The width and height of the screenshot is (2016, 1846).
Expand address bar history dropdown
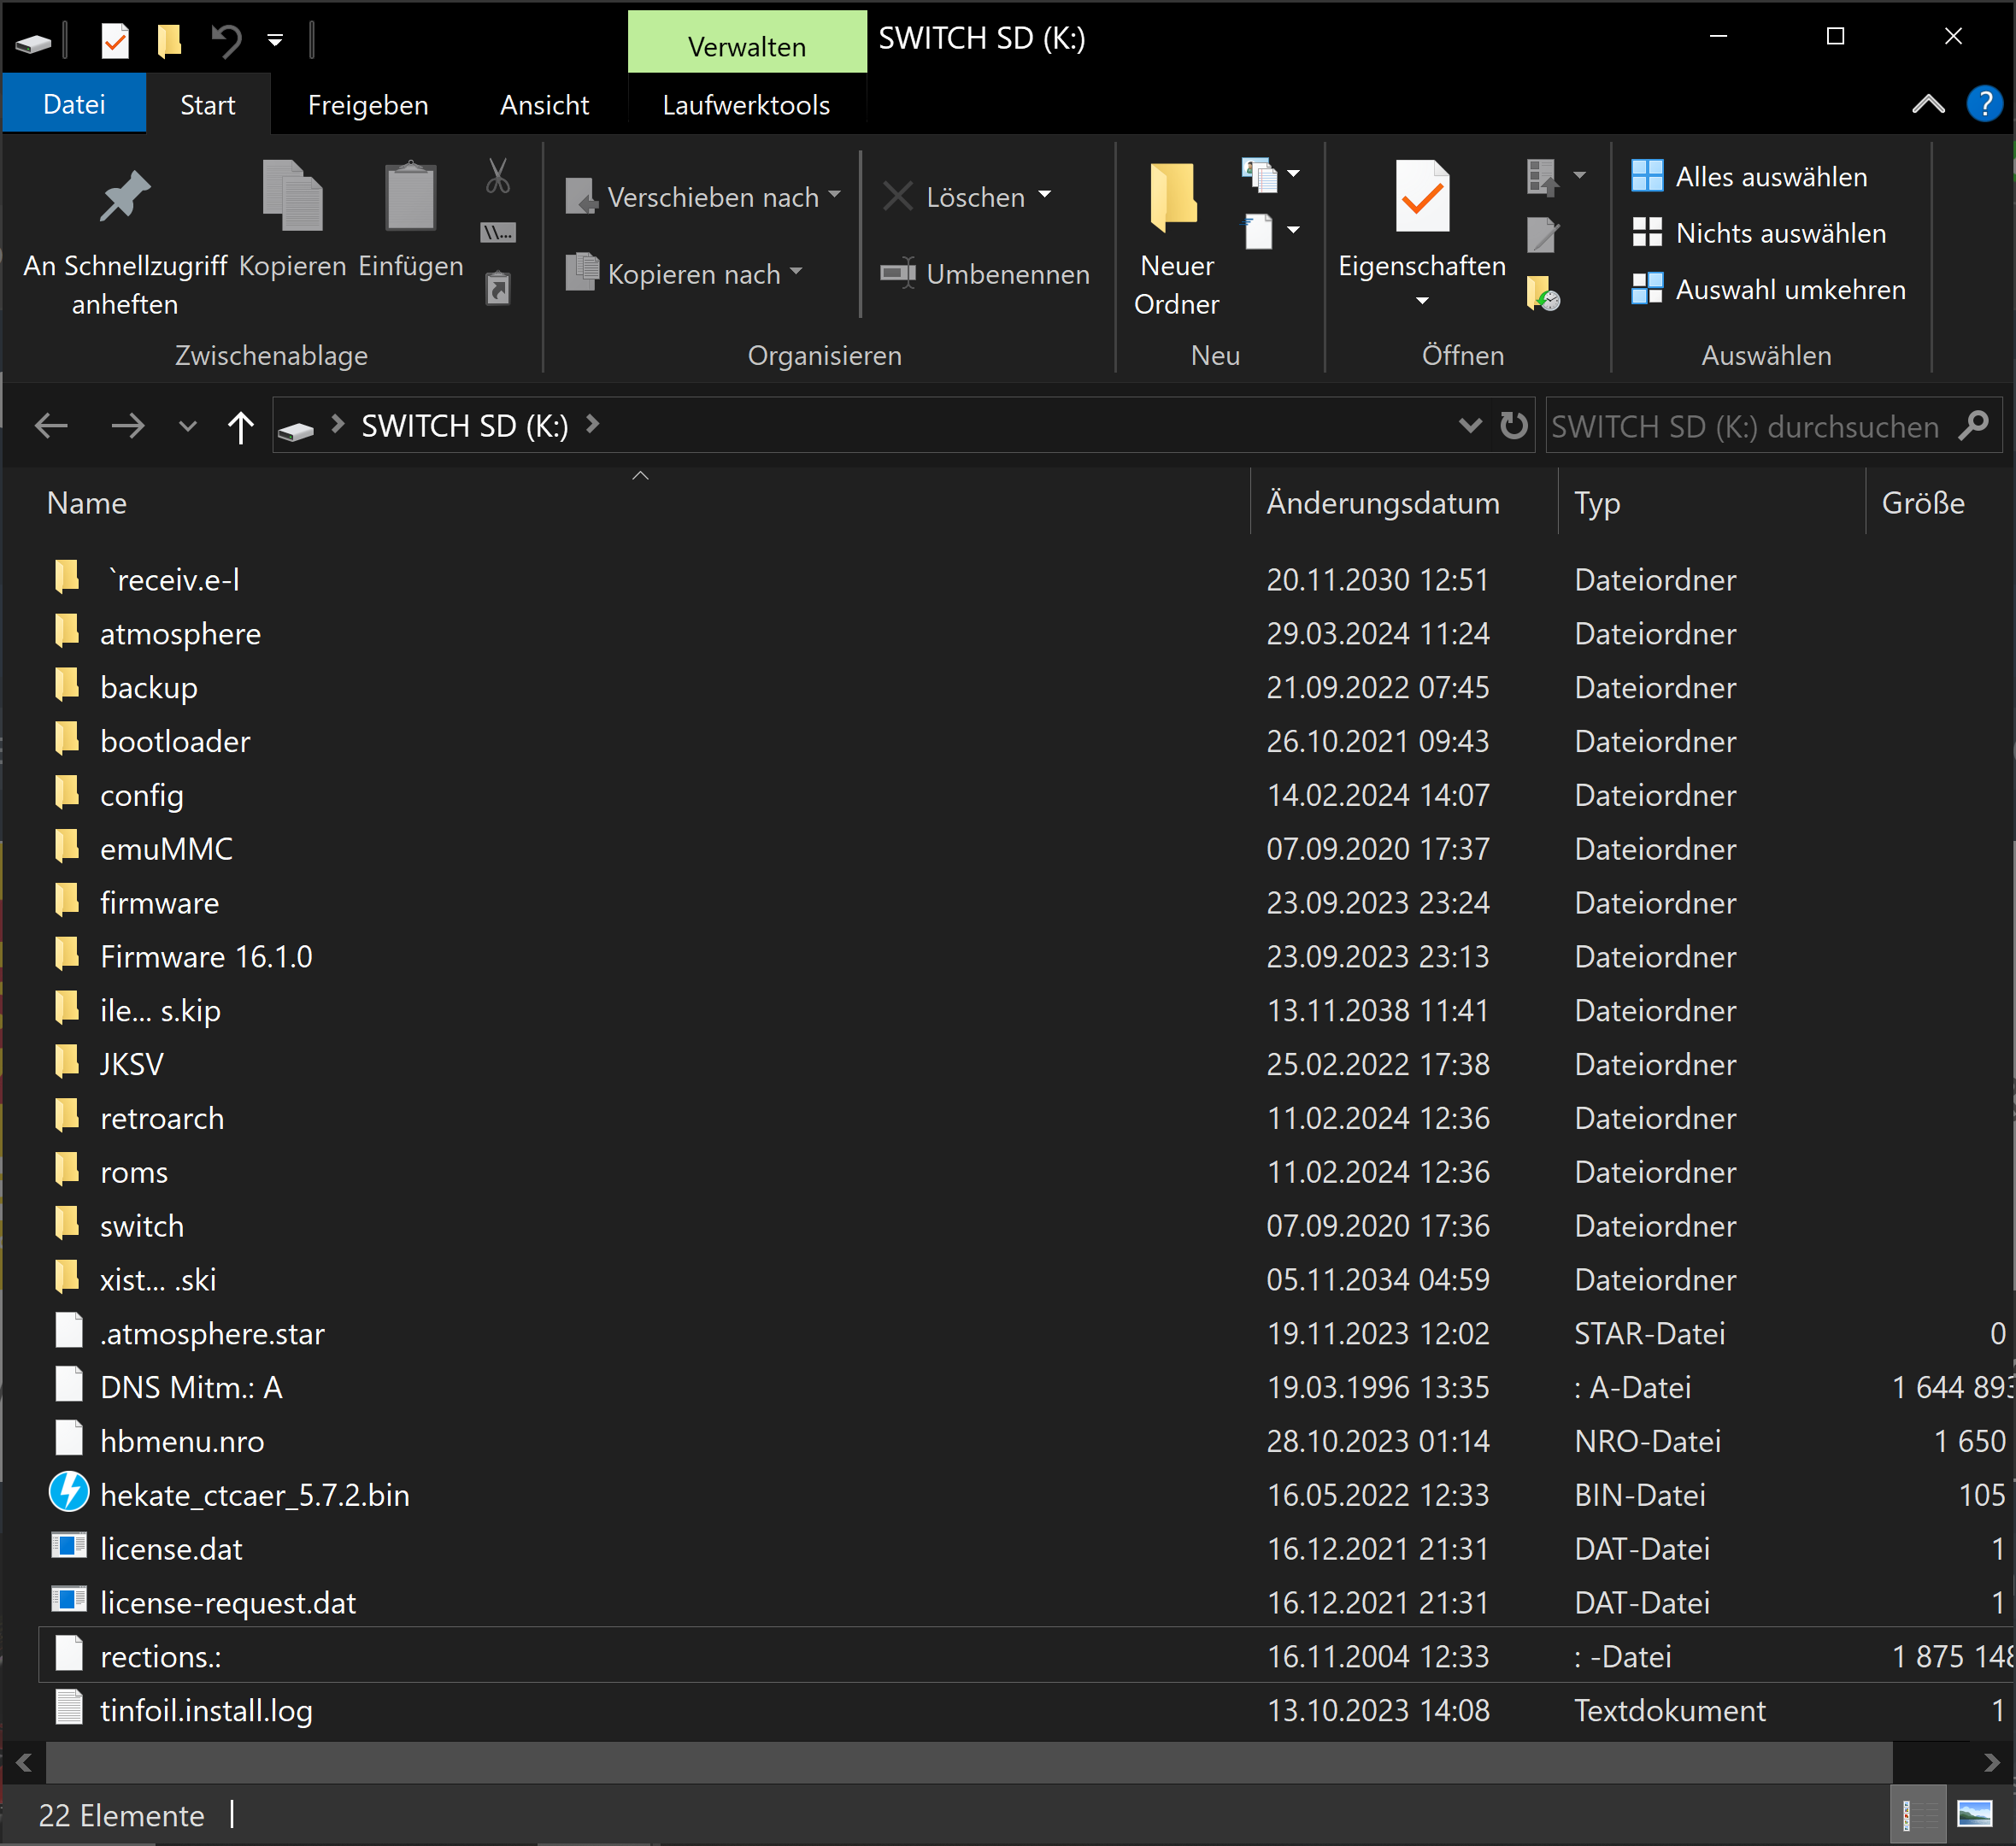1470,425
